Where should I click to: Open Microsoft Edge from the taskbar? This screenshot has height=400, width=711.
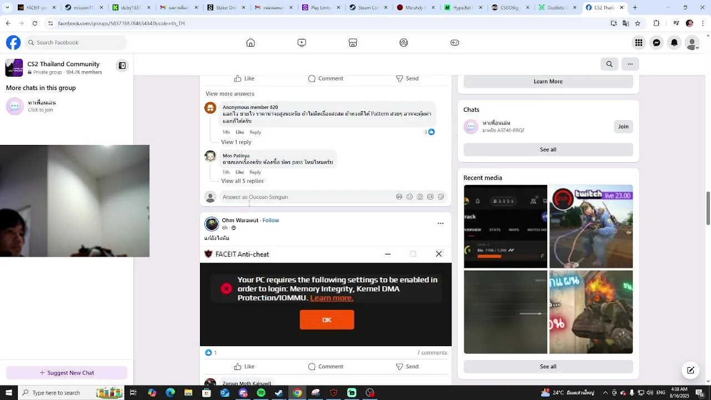point(171,393)
